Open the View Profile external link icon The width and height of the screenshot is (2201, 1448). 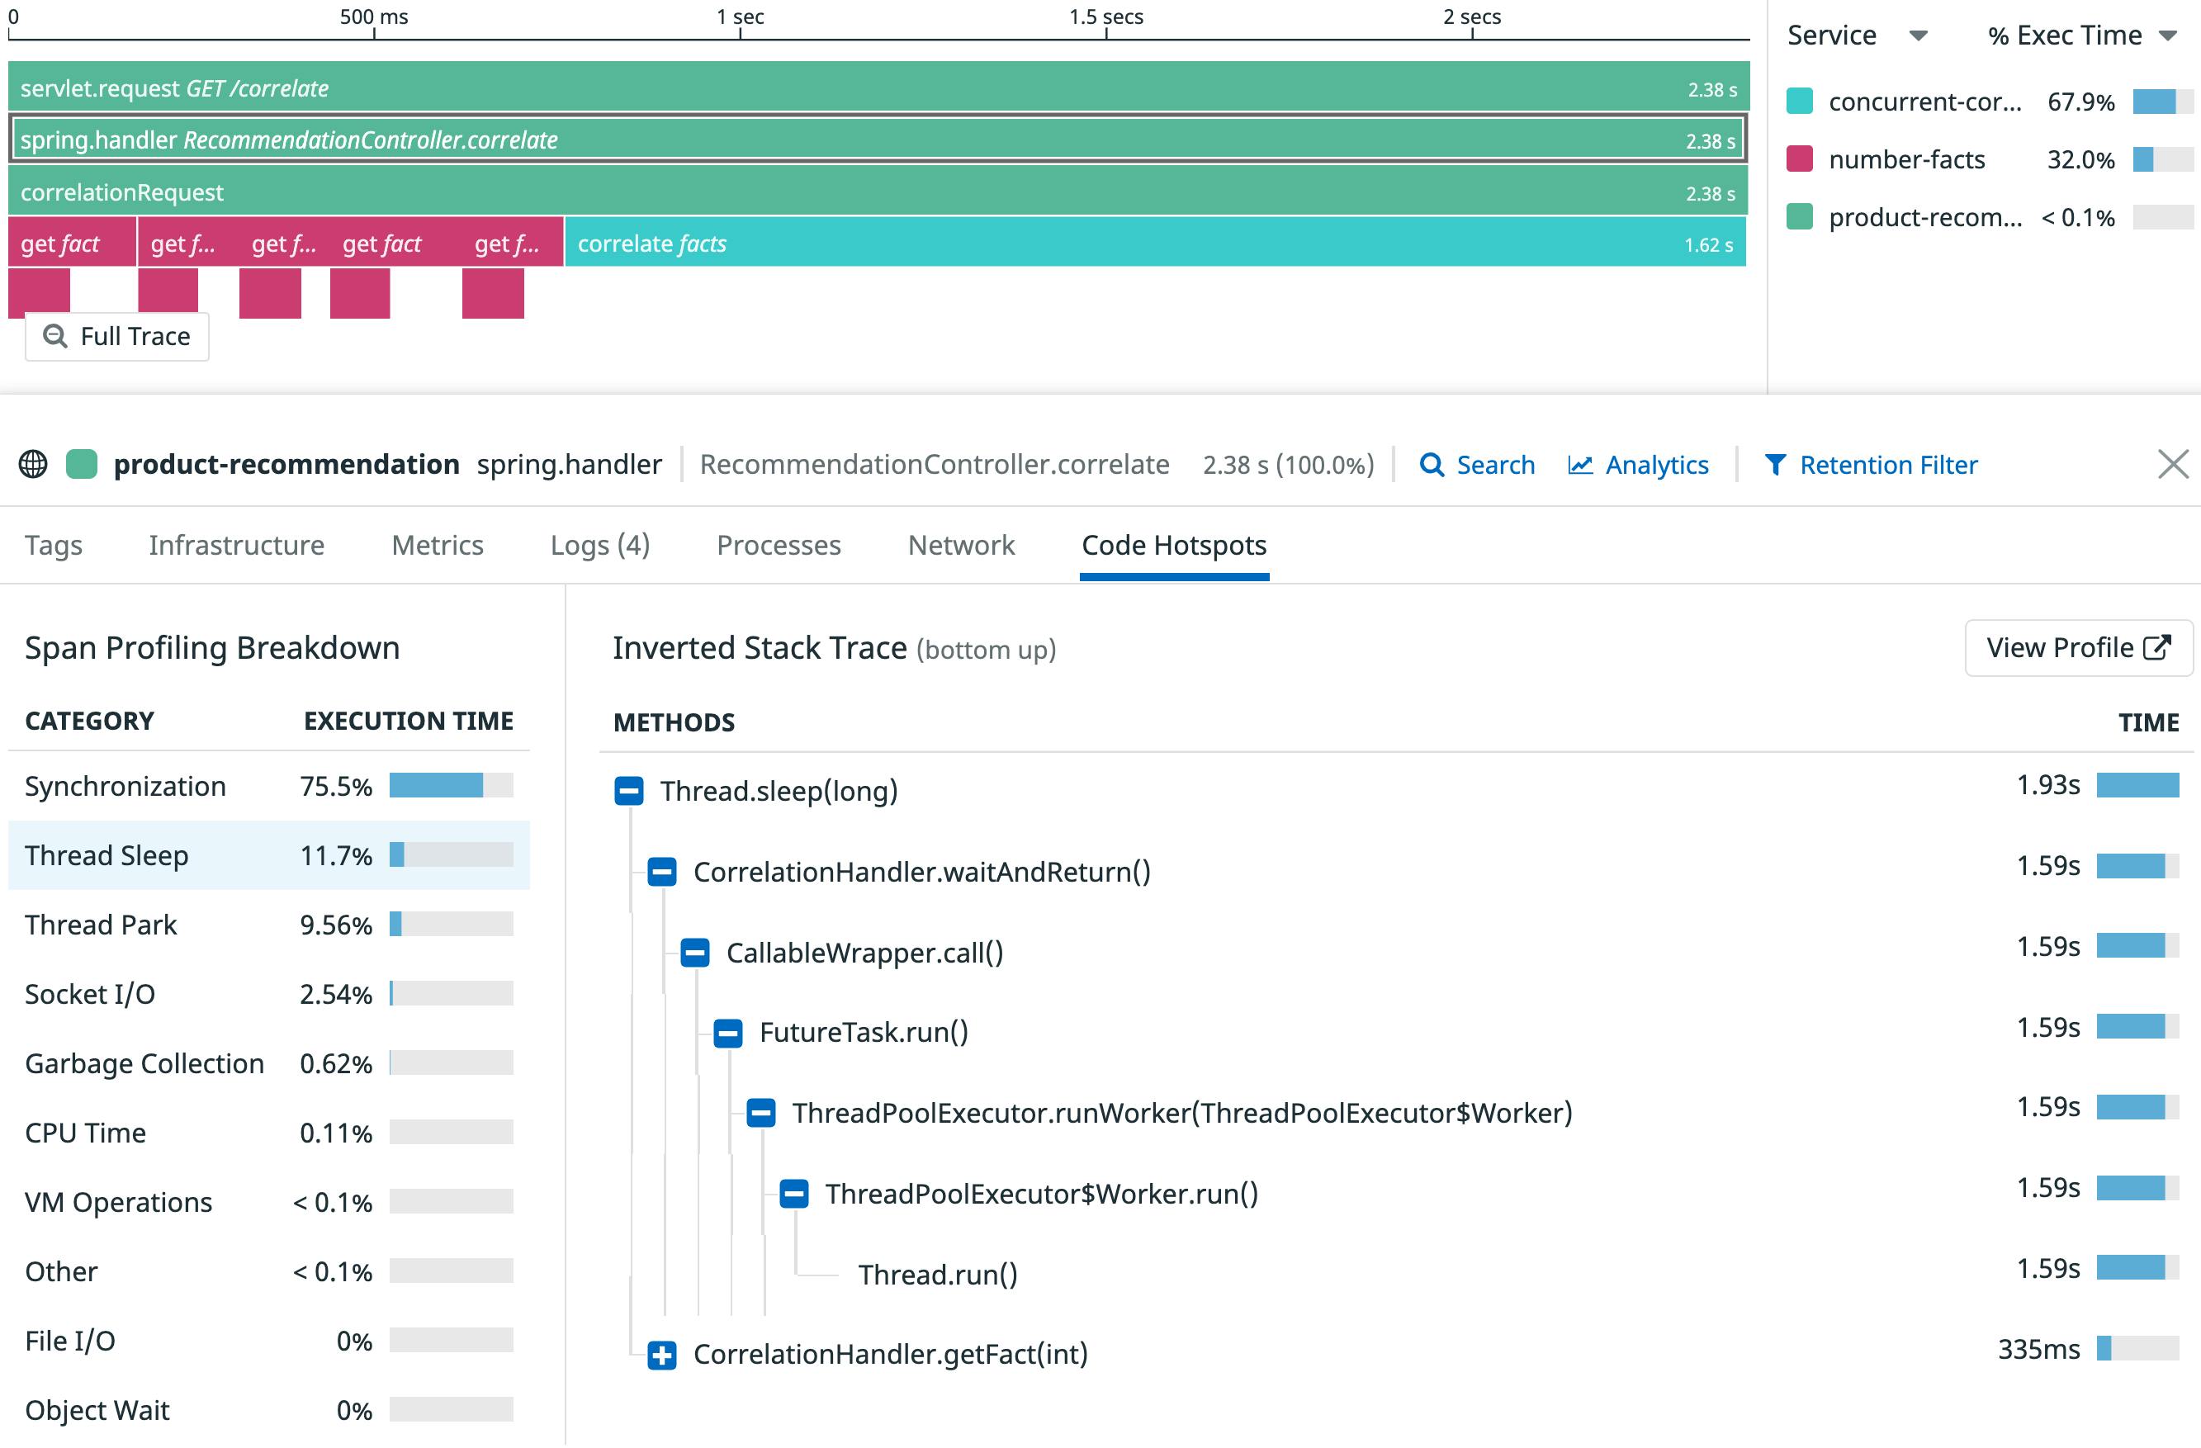click(x=2161, y=647)
